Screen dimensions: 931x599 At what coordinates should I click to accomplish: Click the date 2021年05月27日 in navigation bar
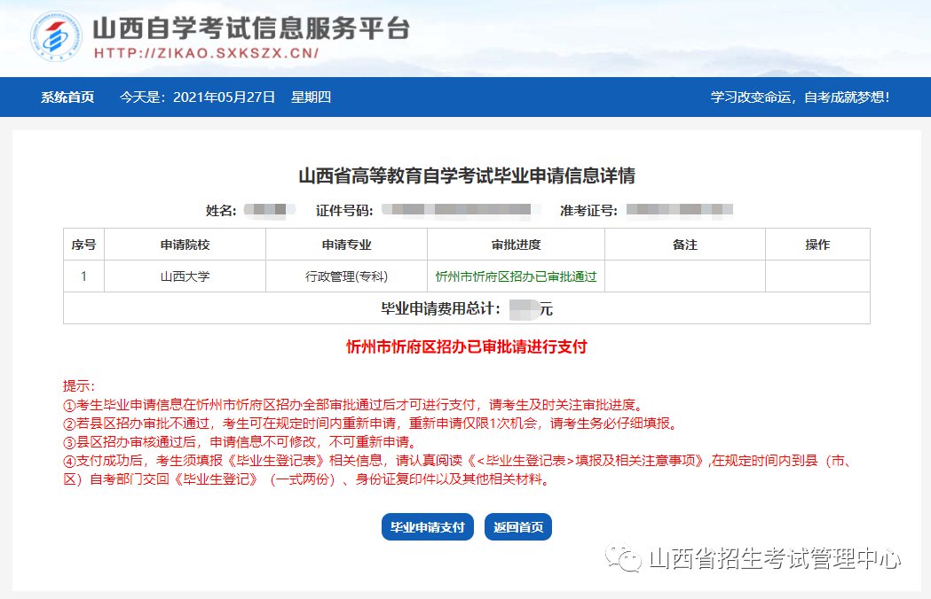pyautogui.click(x=224, y=97)
